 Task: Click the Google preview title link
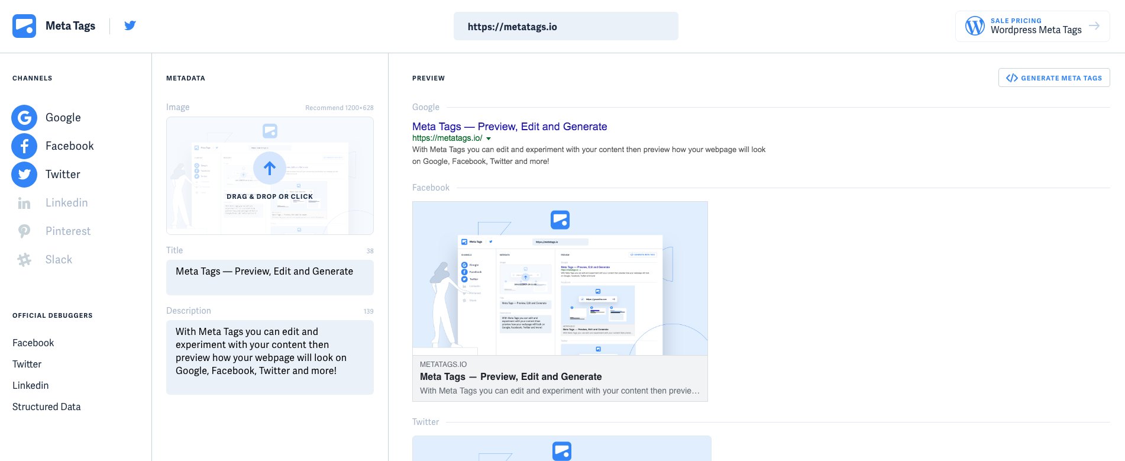click(x=510, y=126)
